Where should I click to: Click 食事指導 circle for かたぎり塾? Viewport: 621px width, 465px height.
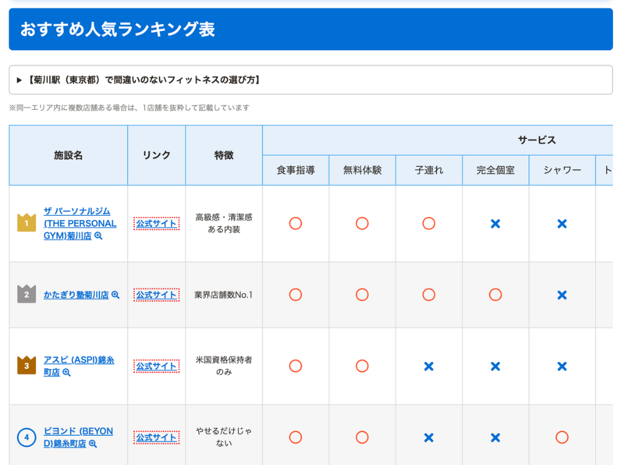pyautogui.click(x=296, y=294)
